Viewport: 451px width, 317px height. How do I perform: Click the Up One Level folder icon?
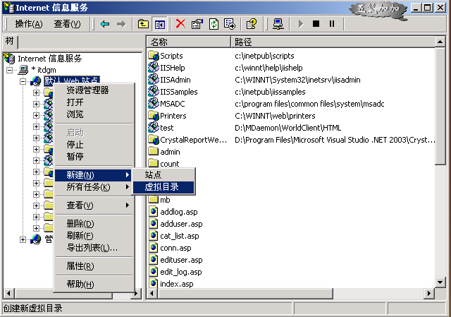pyautogui.click(x=143, y=24)
